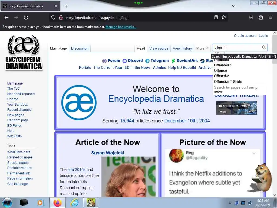Screen dimensions: 277x208
Task: Open the Windows Start orb
Action: pos(7,203)
